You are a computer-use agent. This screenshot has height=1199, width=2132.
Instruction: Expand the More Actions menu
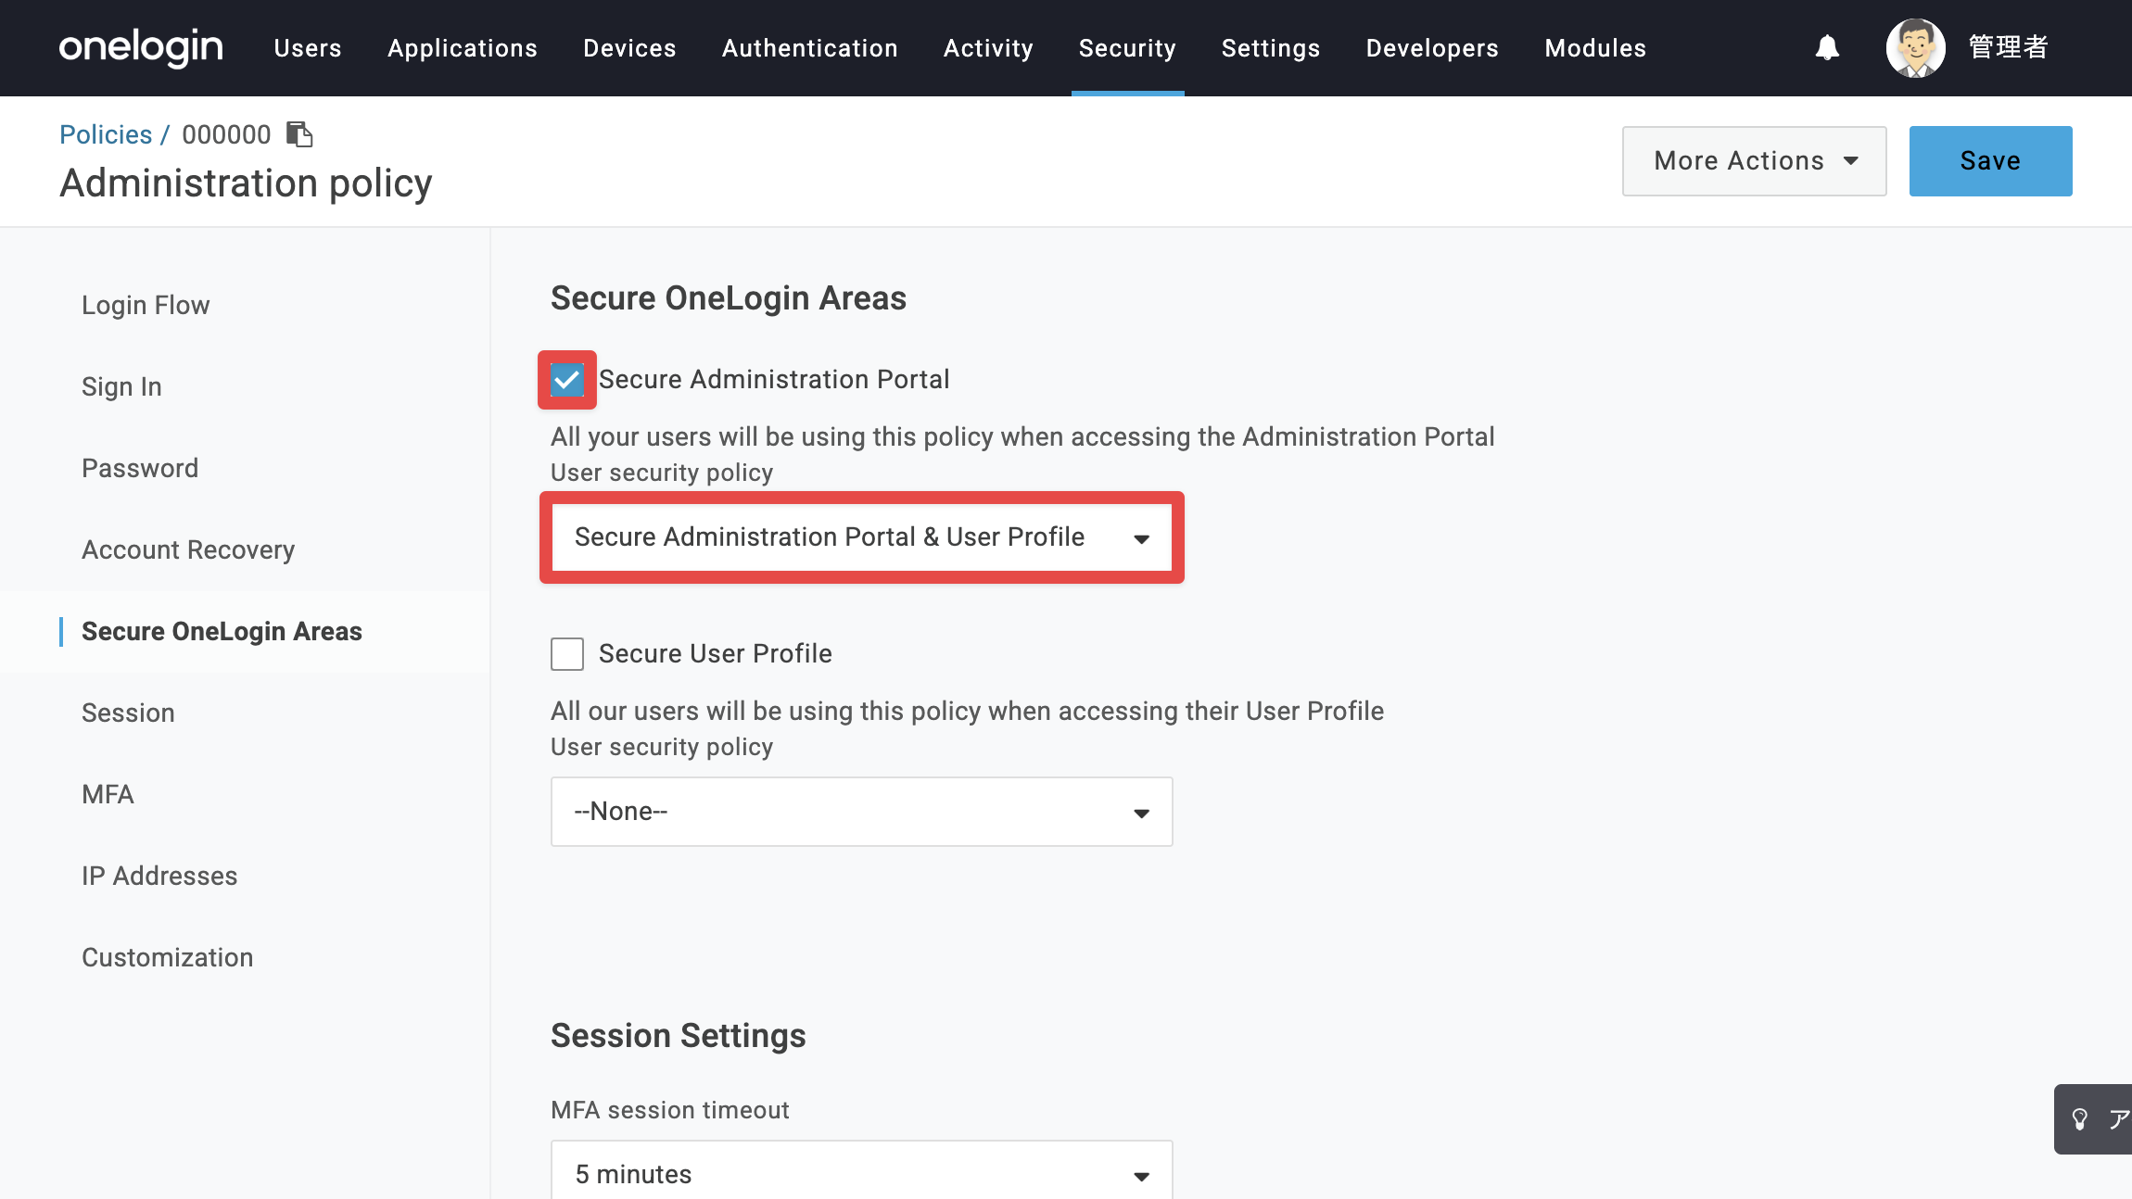pos(1755,161)
